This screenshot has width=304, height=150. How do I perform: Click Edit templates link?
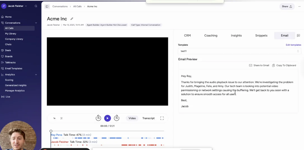(293, 45)
